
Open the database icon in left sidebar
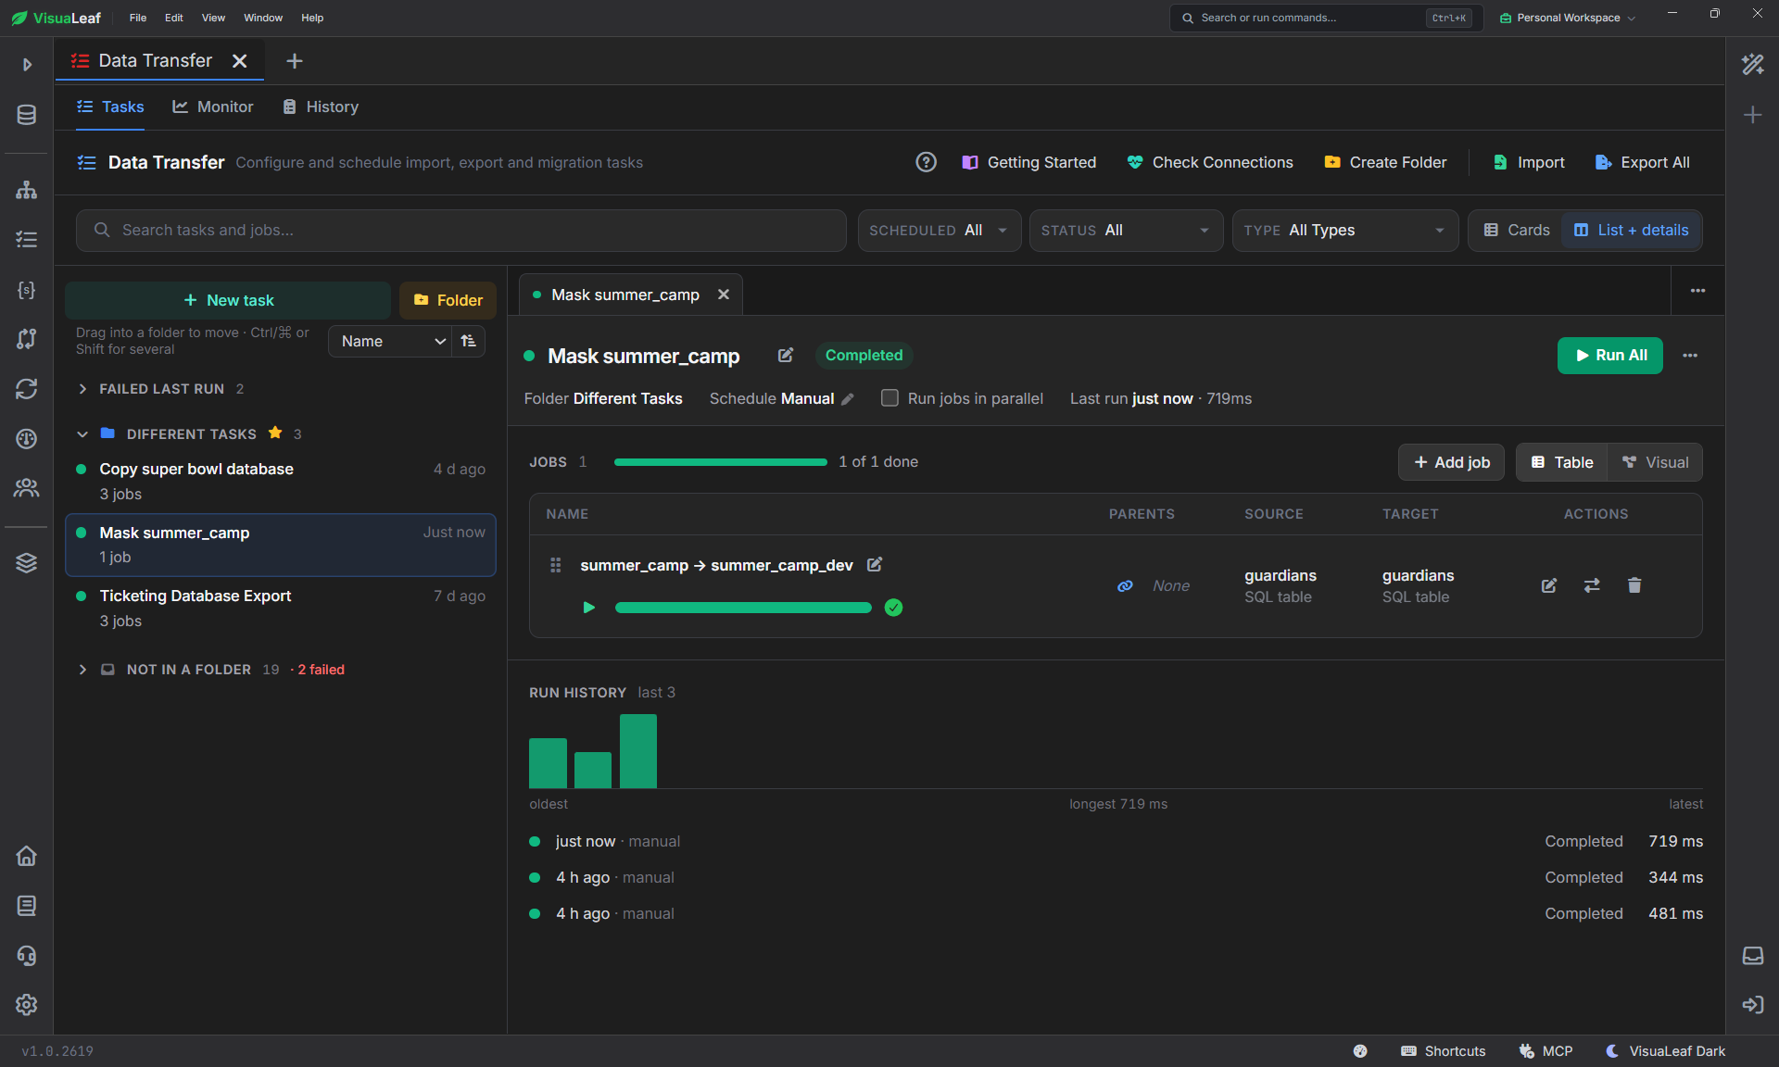pos(26,115)
